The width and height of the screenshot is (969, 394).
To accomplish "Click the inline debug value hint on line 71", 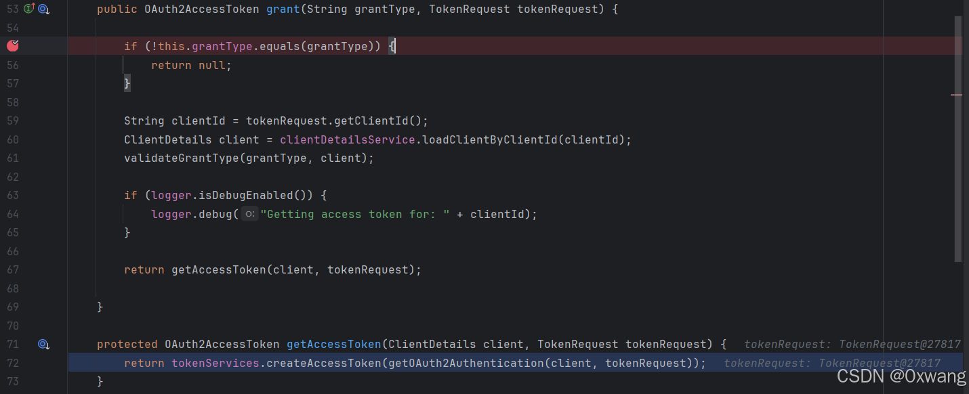I will coord(852,344).
